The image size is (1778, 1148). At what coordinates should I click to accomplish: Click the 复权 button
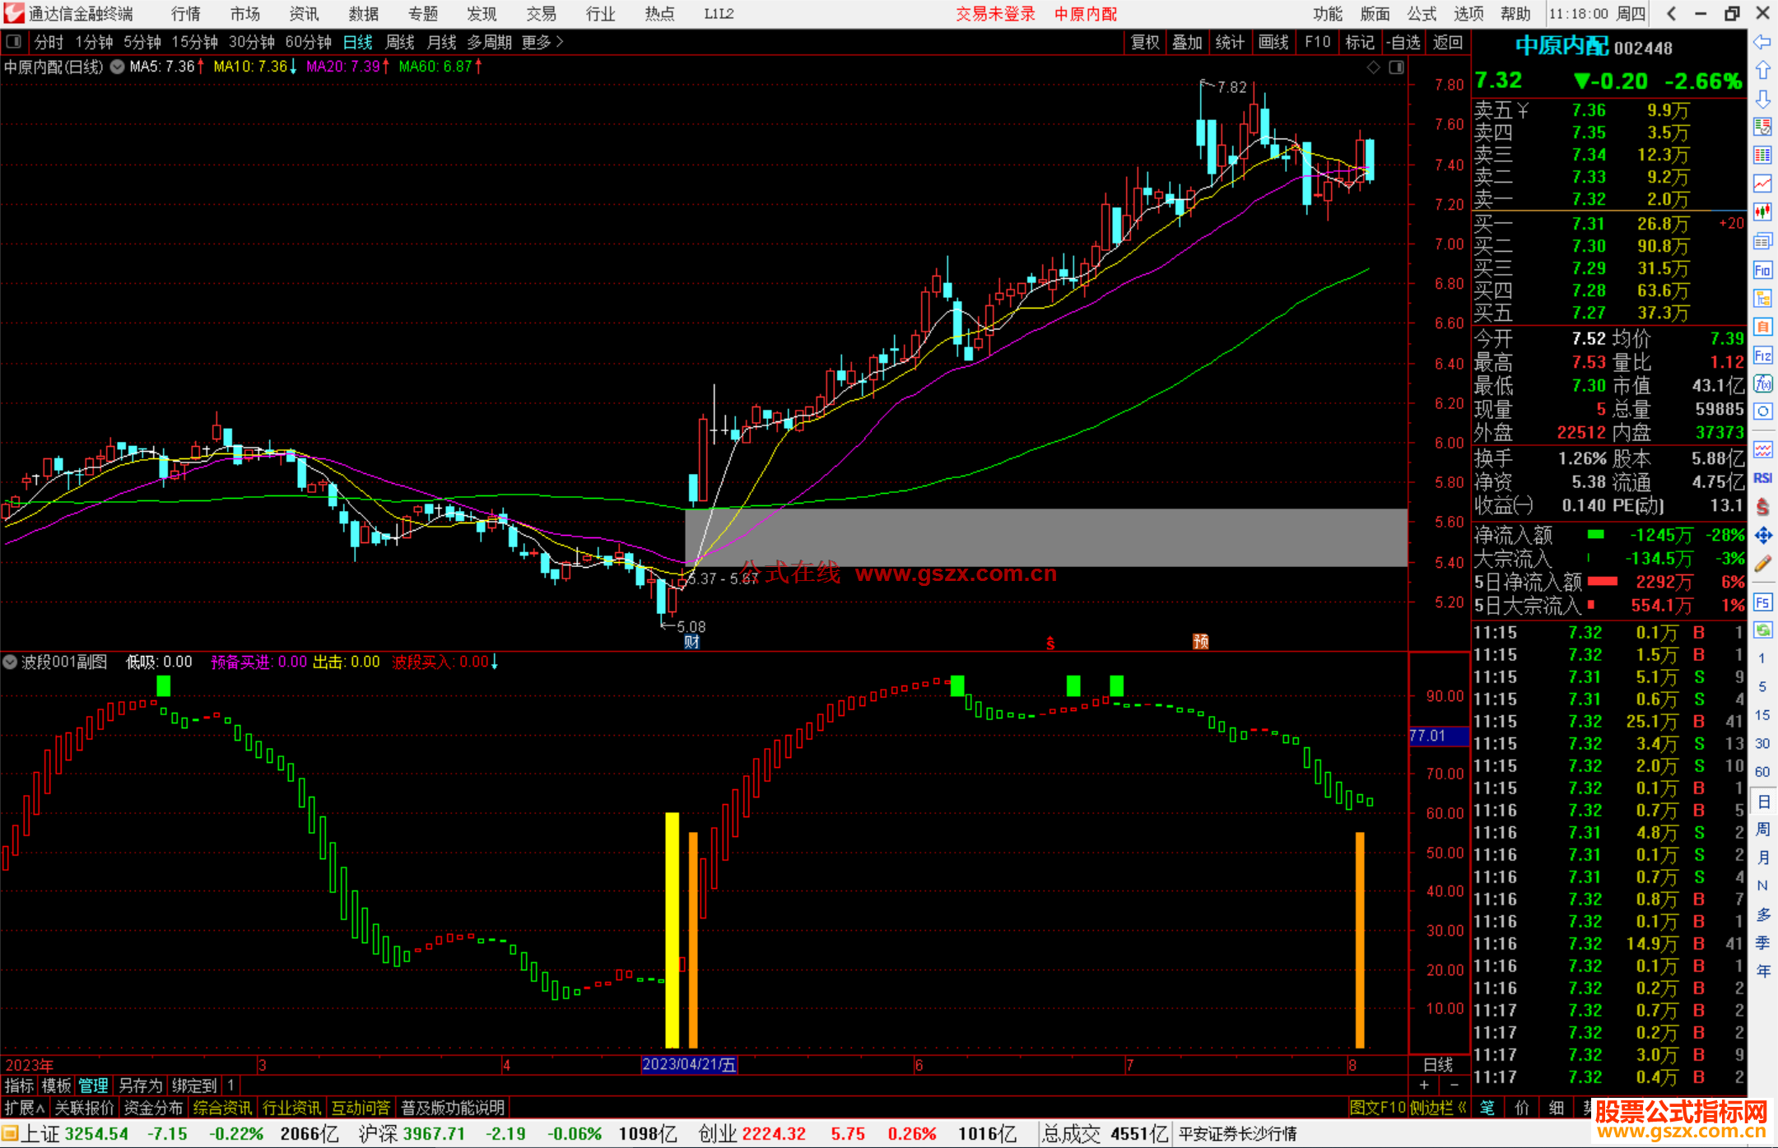(x=1145, y=42)
